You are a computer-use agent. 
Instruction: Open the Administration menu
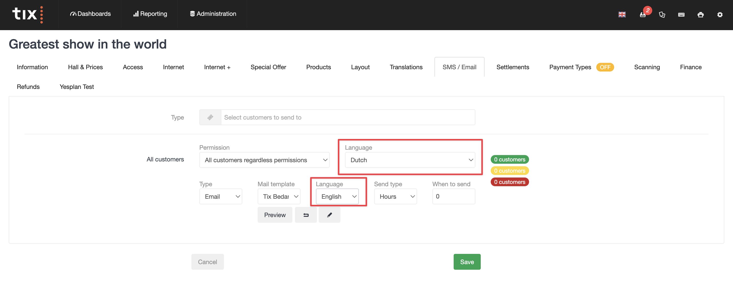(x=213, y=14)
